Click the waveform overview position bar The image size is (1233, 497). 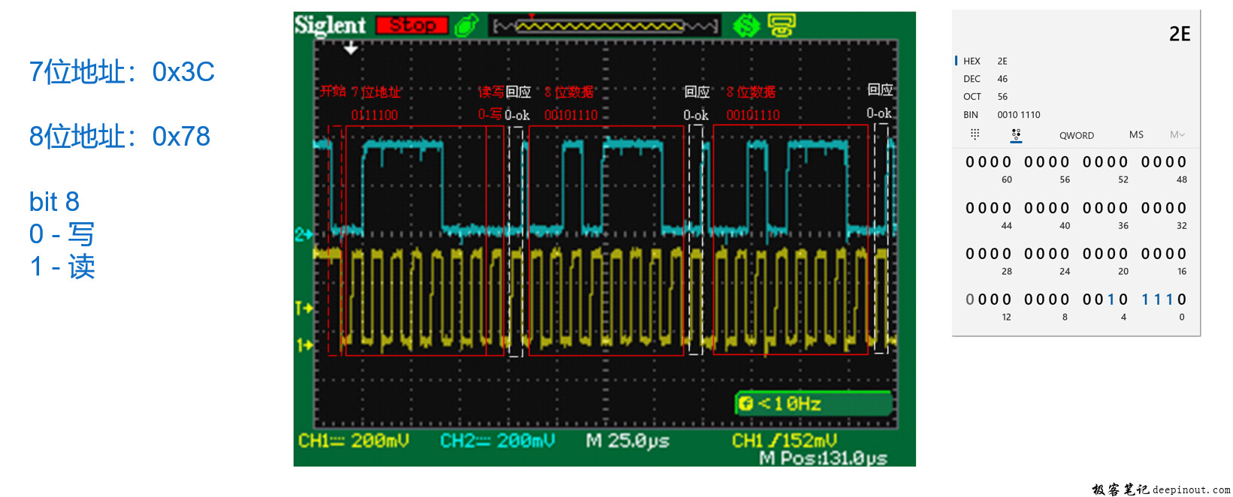(x=605, y=26)
